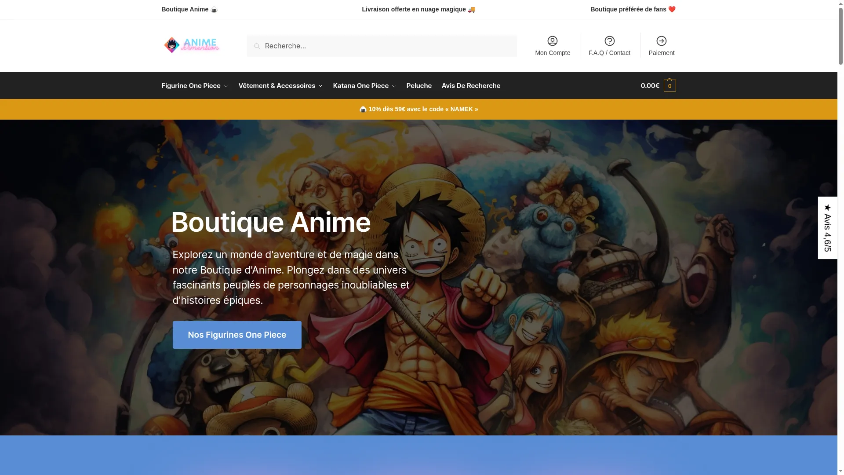Click Boutique préférée de fans text
Image resolution: width=844 pixels, height=475 pixels.
click(x=633, y=9)
